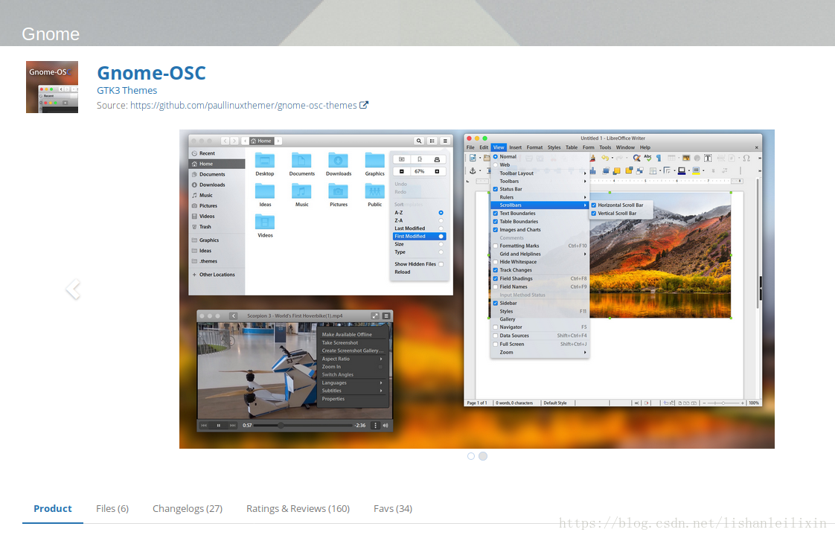The height and width of the screenshot is (538, 835).
Task: Click the volume icon in video player
Action: 385,426
